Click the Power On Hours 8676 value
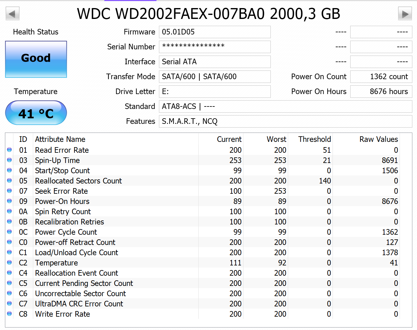This screenshot has height=330, width=417. [381, 92]
